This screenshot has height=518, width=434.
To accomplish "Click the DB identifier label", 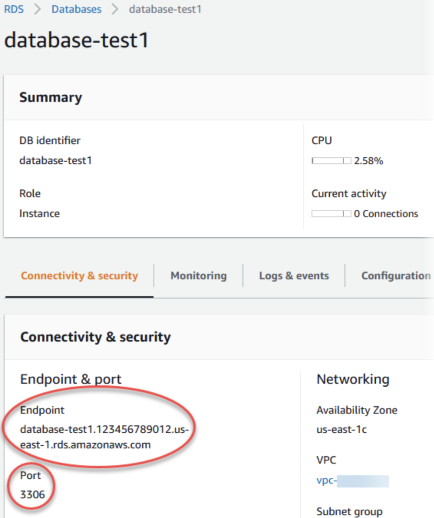I will tap(50, 141).
